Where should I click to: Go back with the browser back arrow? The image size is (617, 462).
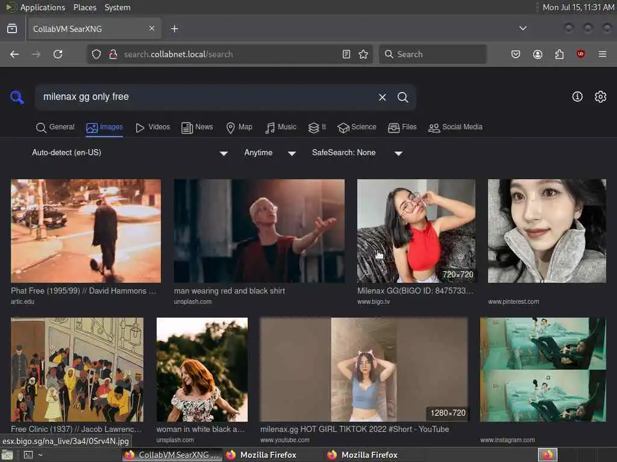[x=14, y=54]
